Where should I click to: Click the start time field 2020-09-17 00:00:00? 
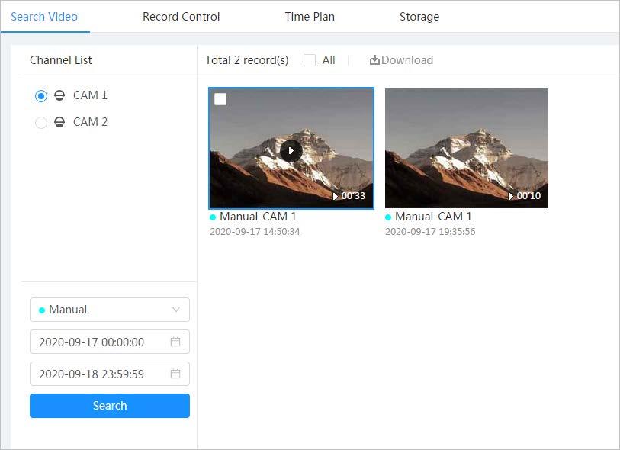click(110, 342)
